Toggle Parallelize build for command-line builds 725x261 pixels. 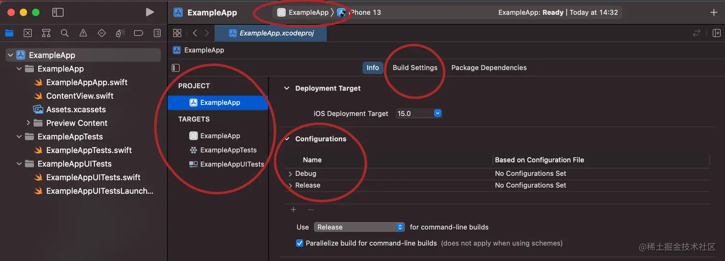(x=300, y=243)
